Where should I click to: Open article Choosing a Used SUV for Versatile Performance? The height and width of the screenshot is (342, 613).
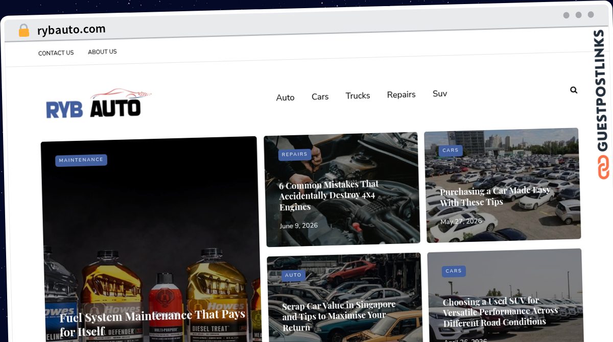[500, 311]
